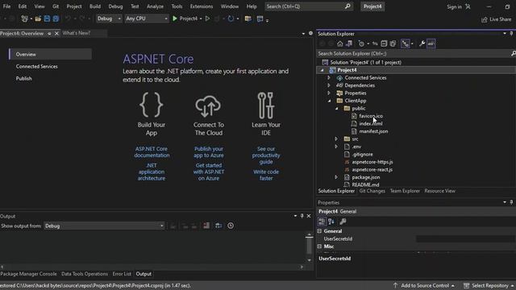The width and height of the screenshot is (516, 290).
Task: Open the Debug configuration dropdown
Action: point(109,19)
